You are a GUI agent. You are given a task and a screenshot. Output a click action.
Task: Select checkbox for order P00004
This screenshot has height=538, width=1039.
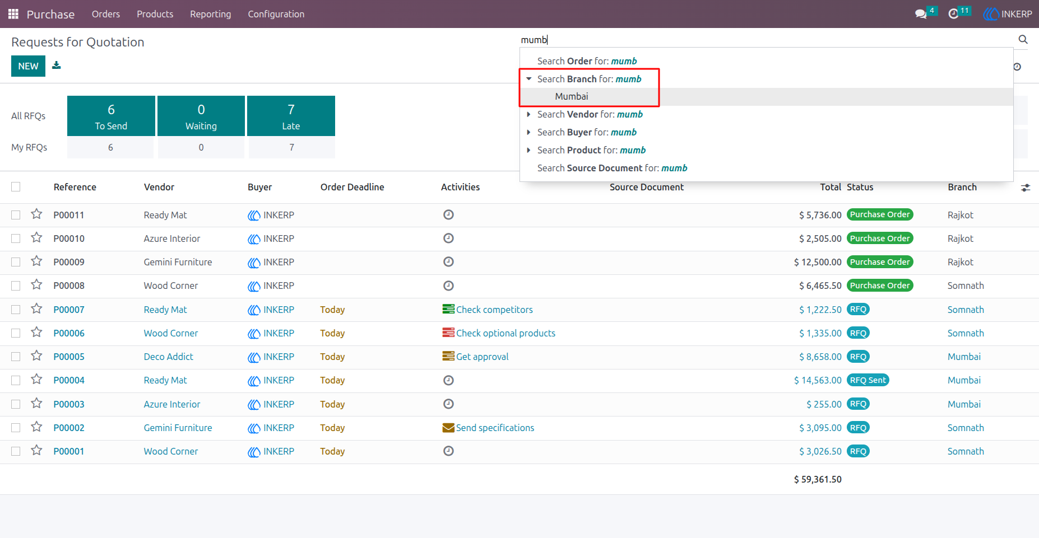click(x=16, y=380)
